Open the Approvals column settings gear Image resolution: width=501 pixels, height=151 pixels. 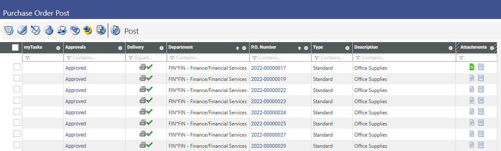pos(120,48)
